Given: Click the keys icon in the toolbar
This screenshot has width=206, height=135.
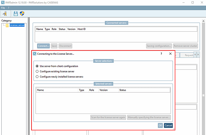Looking at the screenshot, I should tap(5, 13).
